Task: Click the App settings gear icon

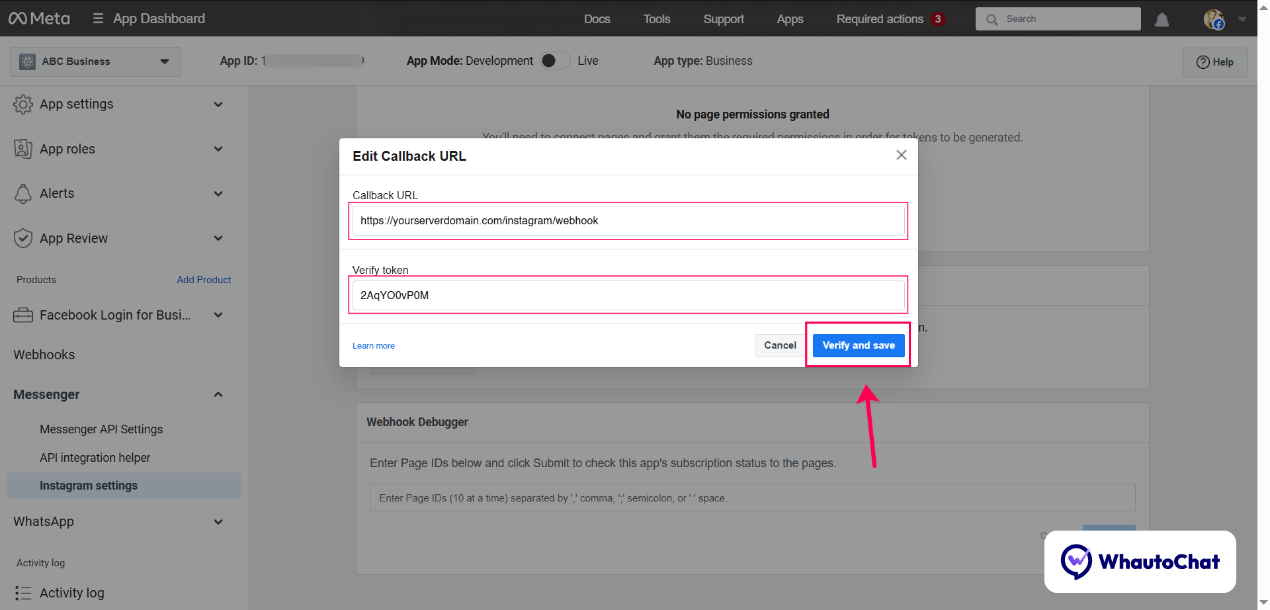Action: tap(23, 104)
